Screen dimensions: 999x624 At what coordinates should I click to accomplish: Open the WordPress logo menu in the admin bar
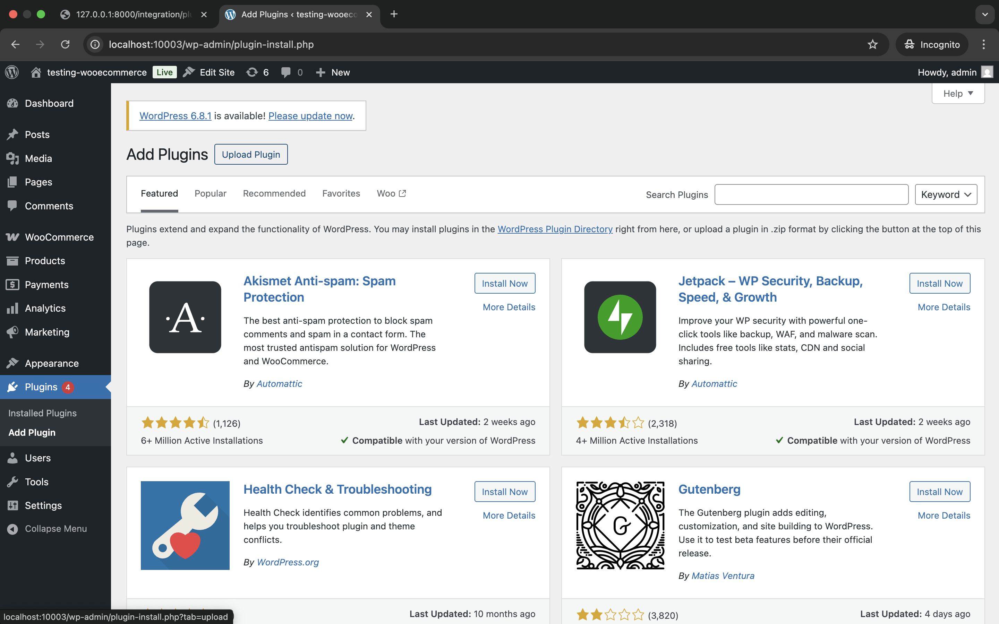[12, 72]
